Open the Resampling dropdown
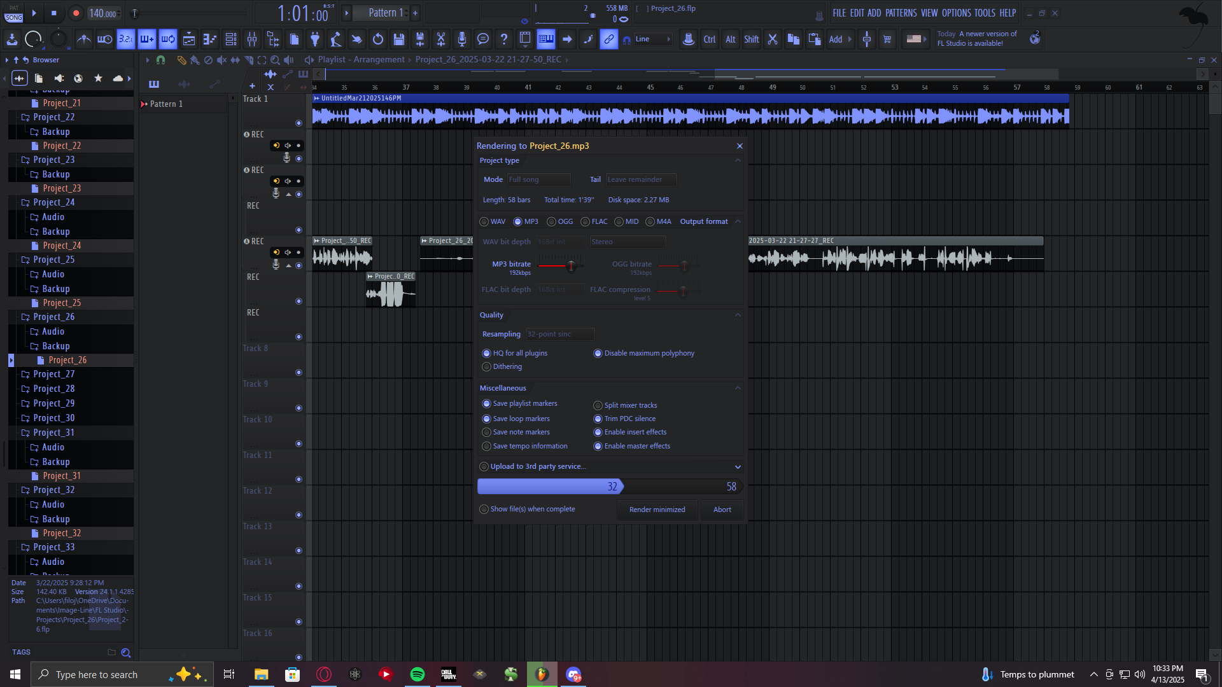 point(559,335)
